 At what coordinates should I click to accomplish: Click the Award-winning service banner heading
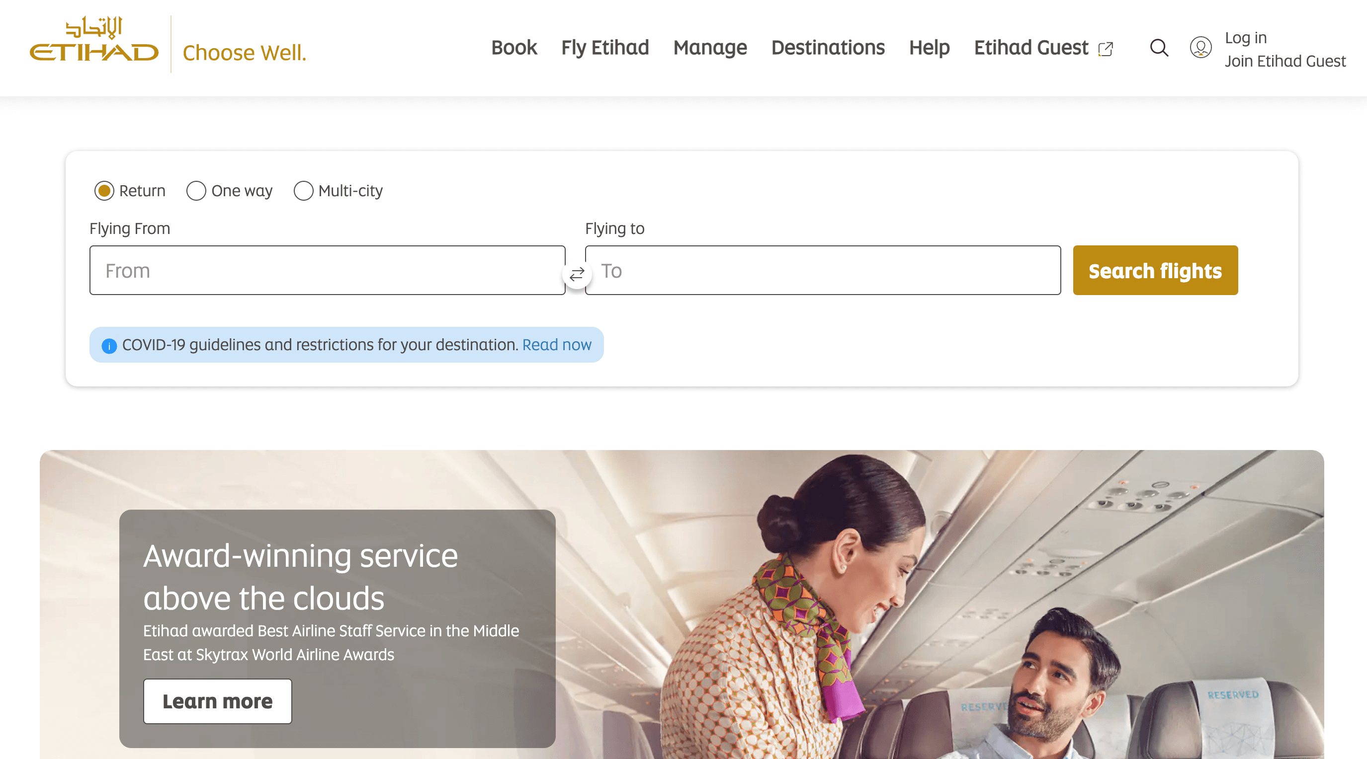(x=300, y=577)
